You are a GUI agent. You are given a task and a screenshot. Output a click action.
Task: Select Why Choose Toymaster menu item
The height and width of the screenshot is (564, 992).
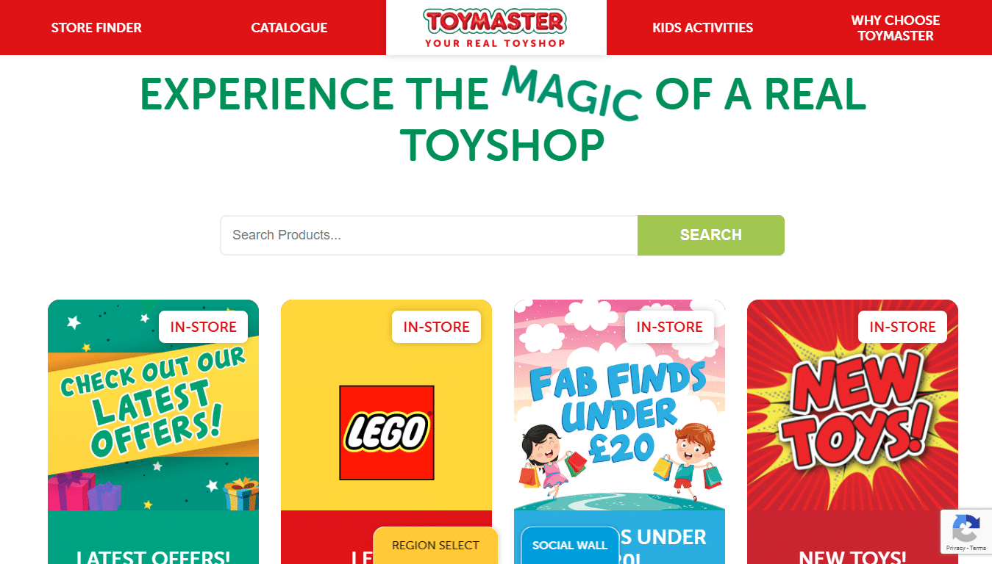[895, 28]
